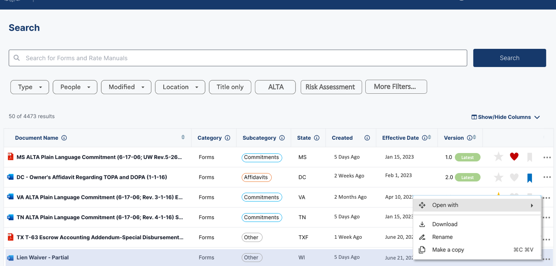Expand the Show/Hide Columns dropdown
This screenshot has height=266, width=556.
click(x=505, y=117)
